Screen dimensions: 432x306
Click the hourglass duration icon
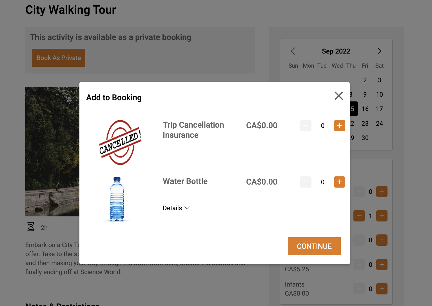31,227
